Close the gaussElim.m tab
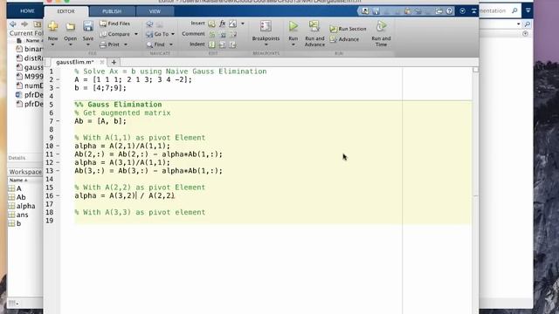This screenshot has height=314, width=559. (102, 62)
